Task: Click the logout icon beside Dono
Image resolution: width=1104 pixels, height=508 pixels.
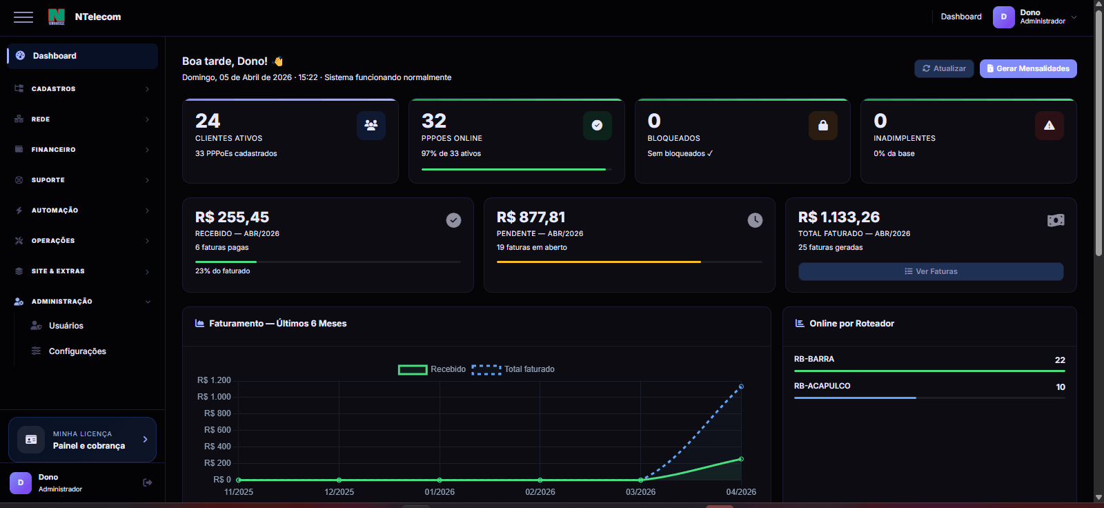Action: tap(147, 482)
